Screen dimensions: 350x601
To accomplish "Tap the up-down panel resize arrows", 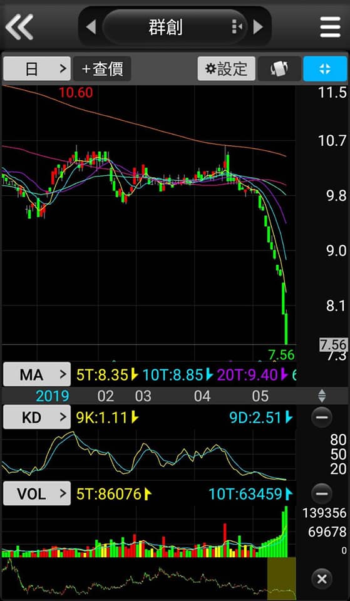I will click(x=322, y=396).
